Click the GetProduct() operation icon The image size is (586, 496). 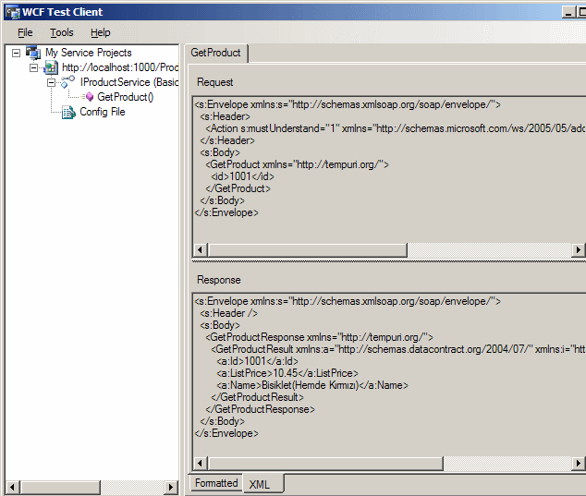(x=89, y=97)
